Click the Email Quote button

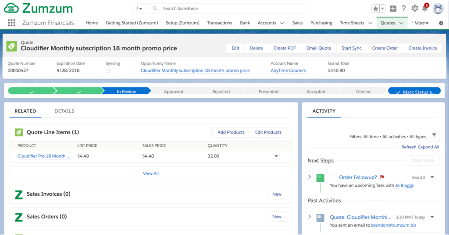click(319, 48)
